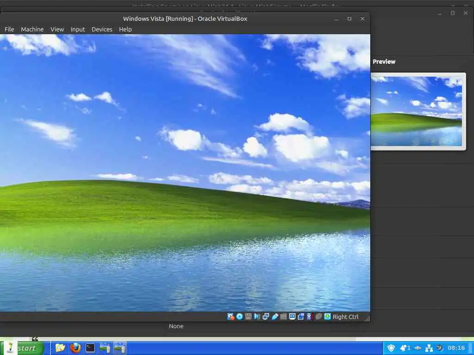Click the notifications bell tray icon

coord(405,348)
